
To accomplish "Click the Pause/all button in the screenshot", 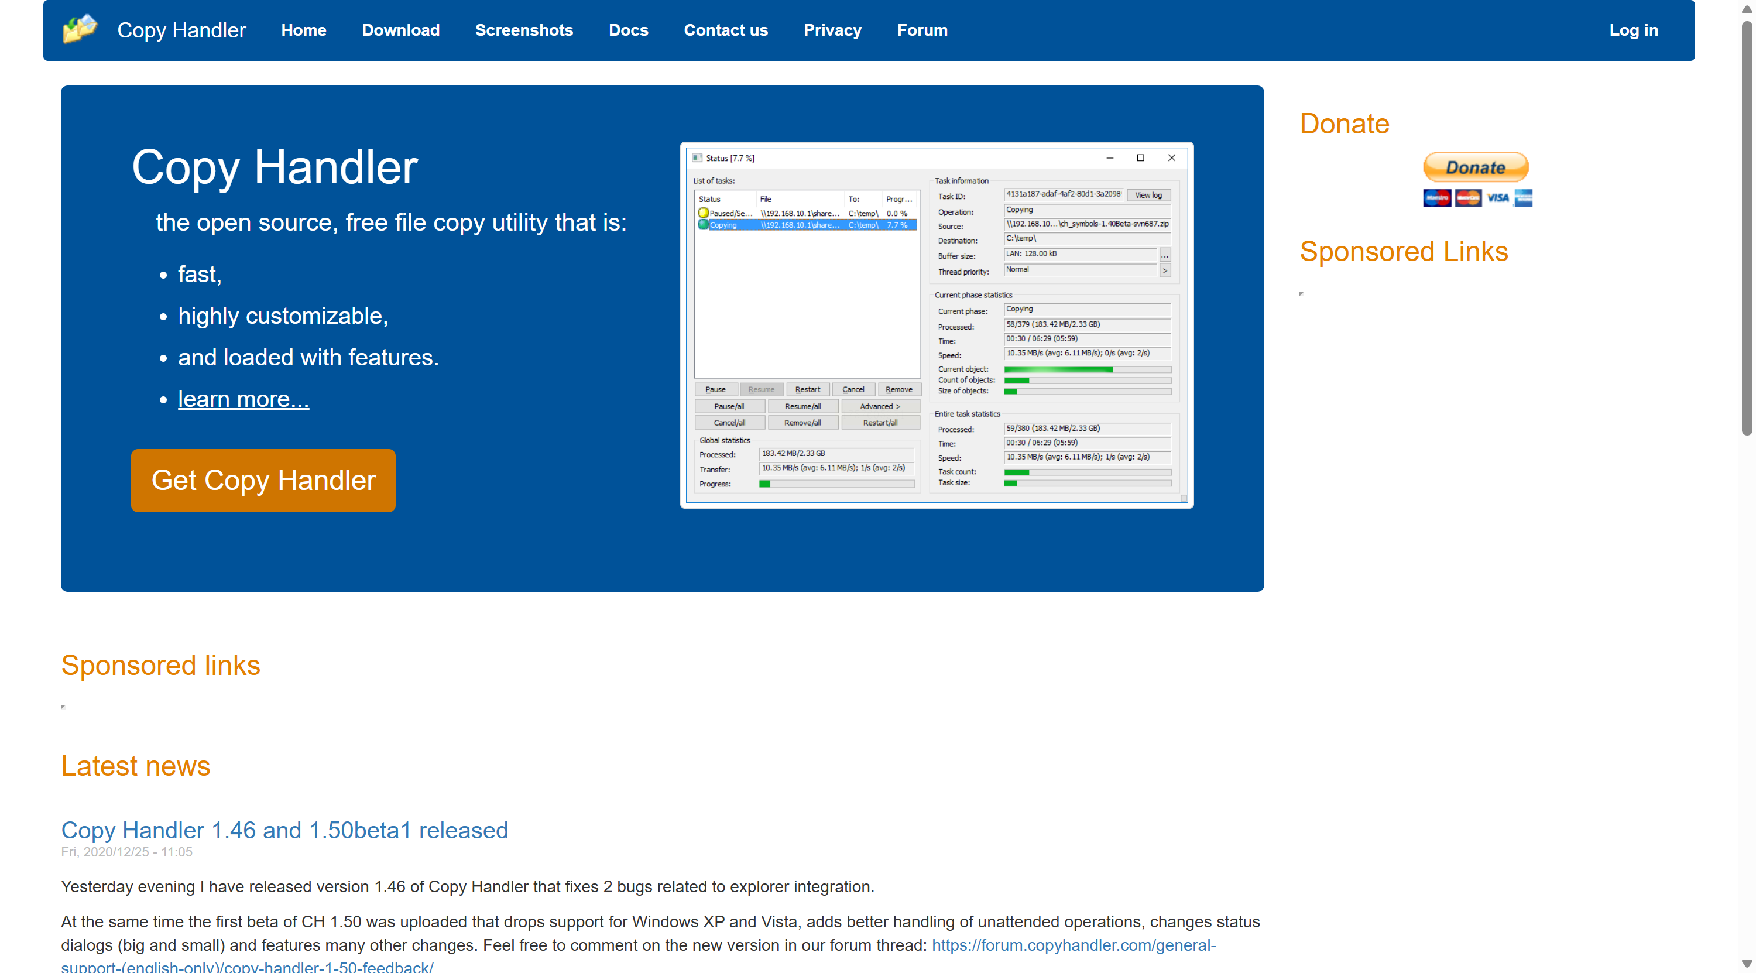I will click(x=729, y=406).
